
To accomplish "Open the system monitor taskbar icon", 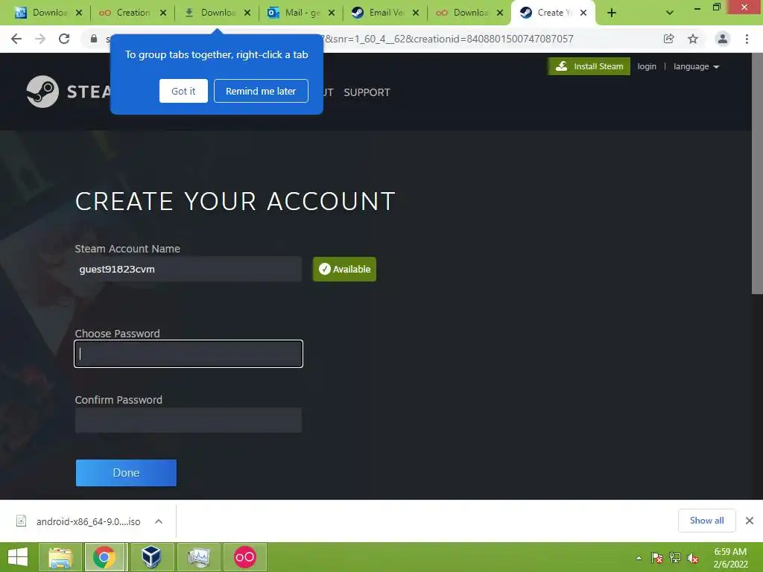I will point(198,557).
